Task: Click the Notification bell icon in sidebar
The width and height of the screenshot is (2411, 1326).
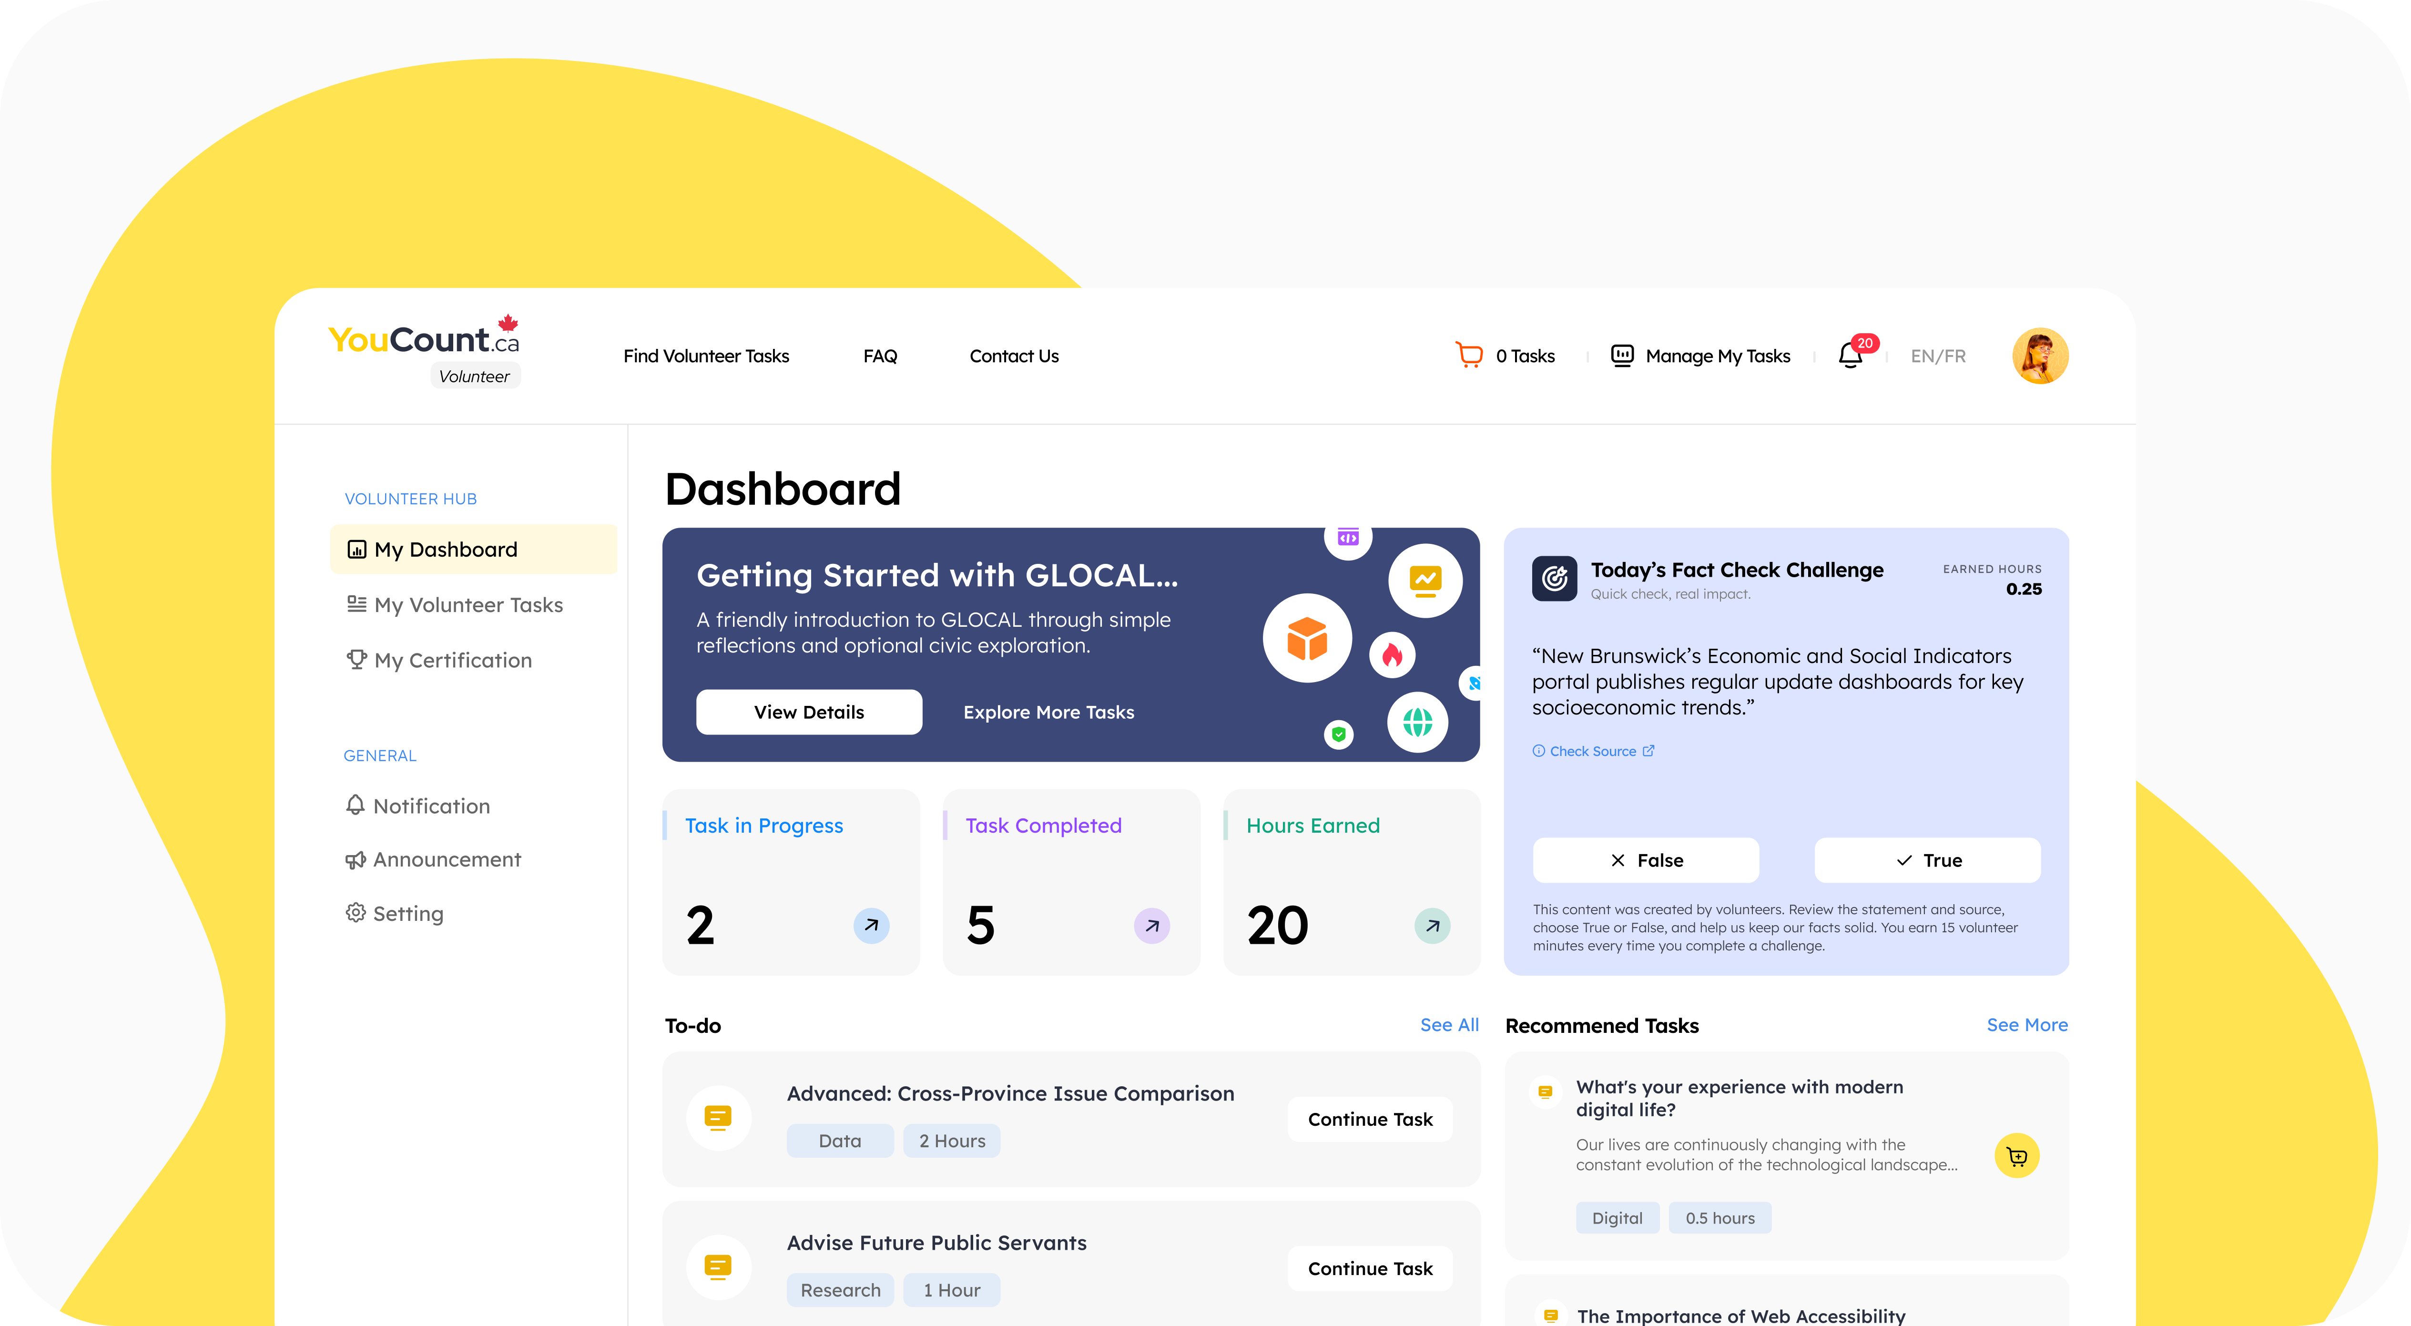Action: tap(356, 805)
